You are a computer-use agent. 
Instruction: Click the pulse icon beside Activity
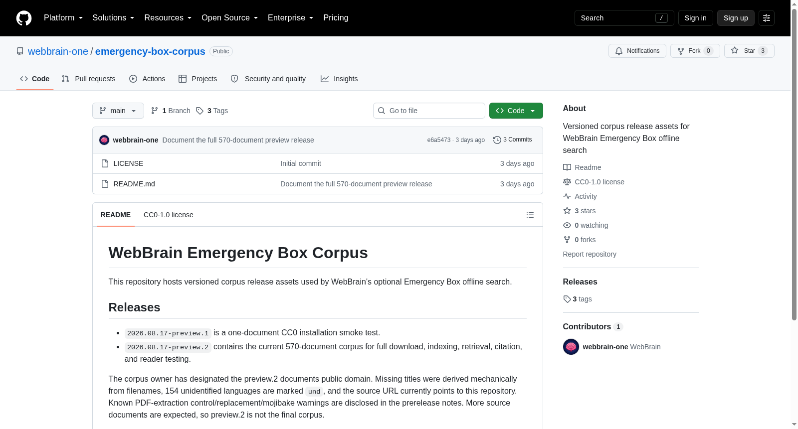567,196
